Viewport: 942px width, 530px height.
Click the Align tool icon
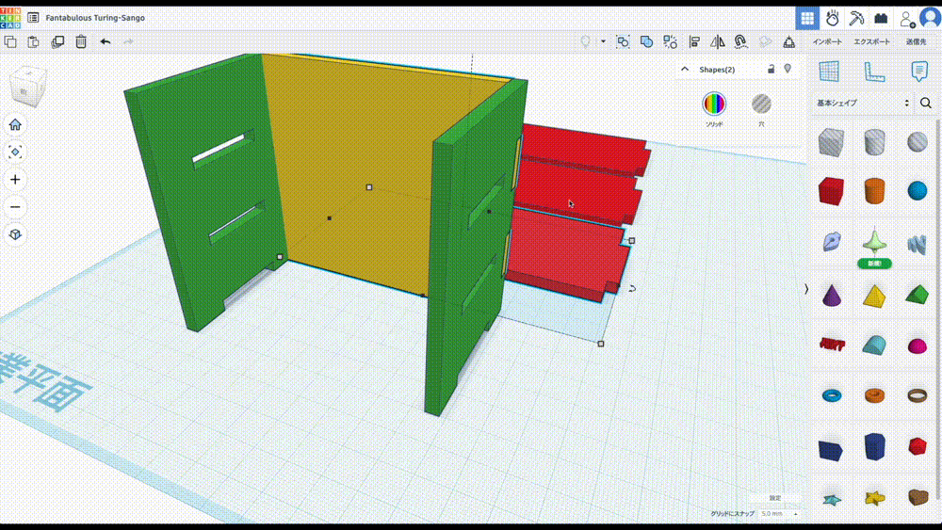(694, 41)
